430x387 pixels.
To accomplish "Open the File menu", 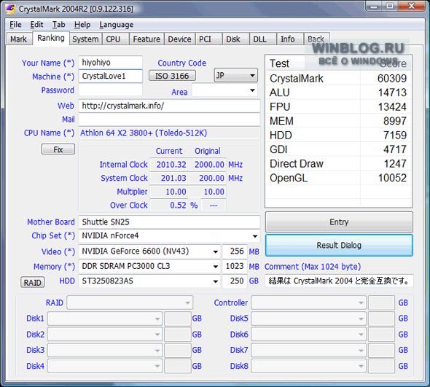I will pyautogui.click(x=15, y=25).
